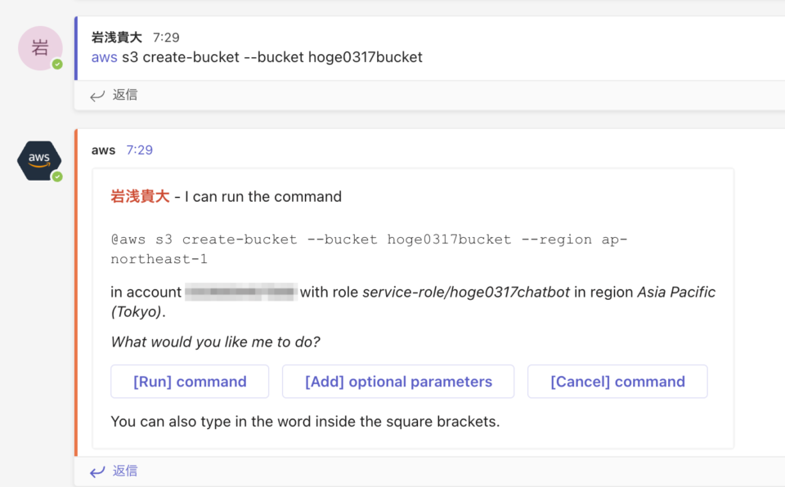Click the red '岩浅貴大' mention inside the card
Viewport: 785px width, 487px height.
141,196
